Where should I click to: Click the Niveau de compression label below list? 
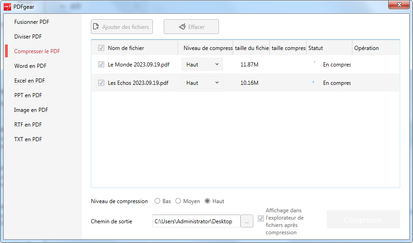coord(119,201)
